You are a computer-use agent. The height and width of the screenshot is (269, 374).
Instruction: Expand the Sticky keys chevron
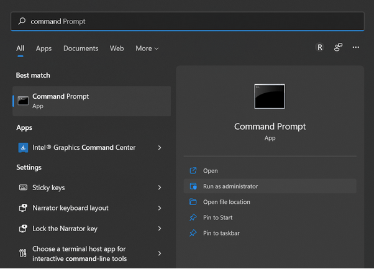pyautogui.click(x=160, y=188)
